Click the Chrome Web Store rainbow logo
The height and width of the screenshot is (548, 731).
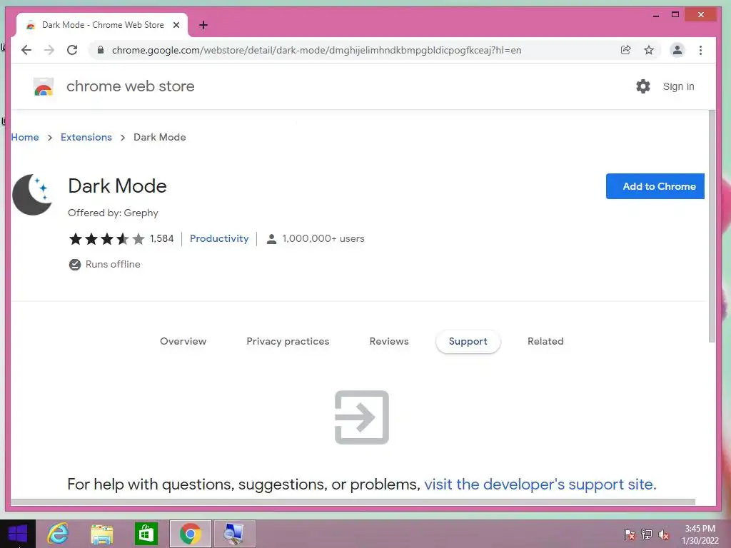pos(44,86)
